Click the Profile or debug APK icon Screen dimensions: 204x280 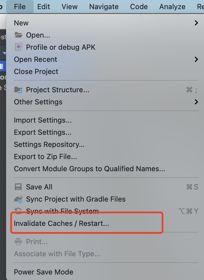(18, 47)
